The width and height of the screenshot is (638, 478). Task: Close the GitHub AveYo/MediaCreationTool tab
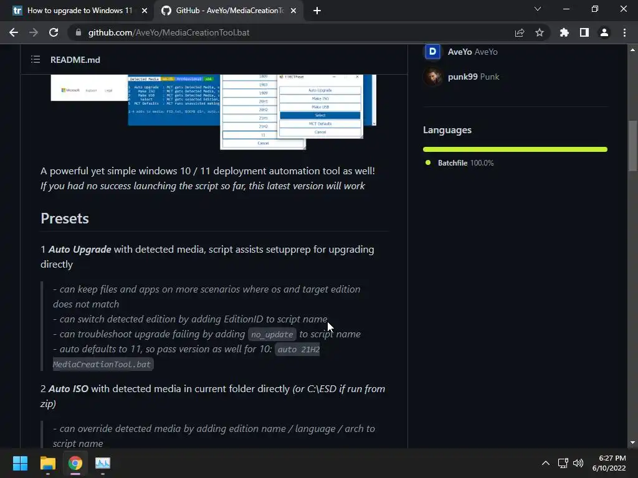(293, 11)
